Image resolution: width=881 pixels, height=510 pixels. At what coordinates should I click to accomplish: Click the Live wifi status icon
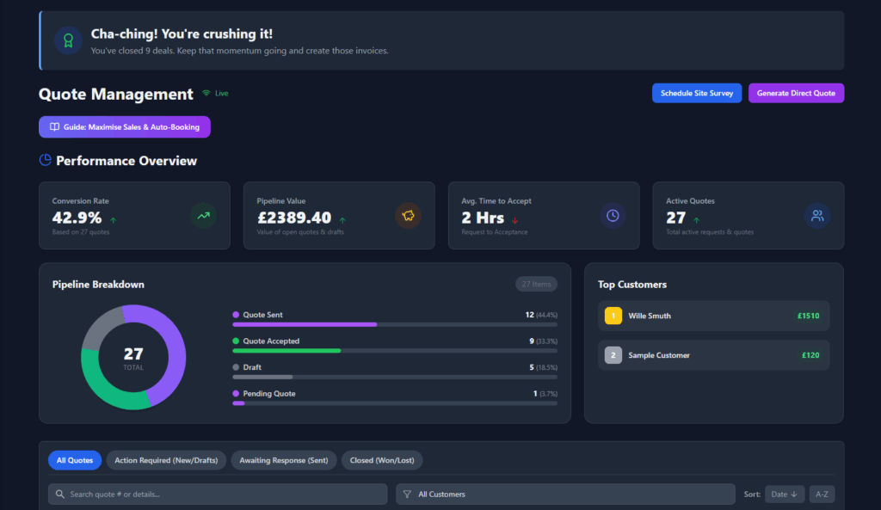click(x=206, y=93)
